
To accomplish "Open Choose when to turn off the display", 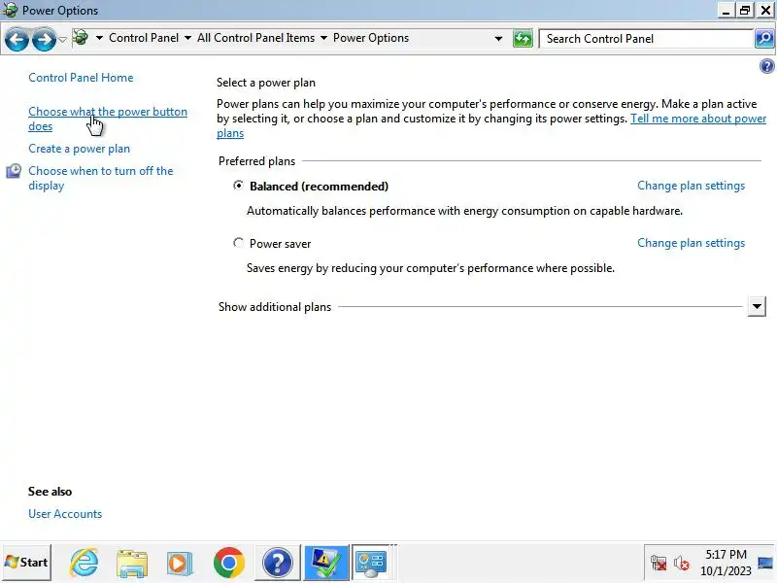I will coord(101,178).
